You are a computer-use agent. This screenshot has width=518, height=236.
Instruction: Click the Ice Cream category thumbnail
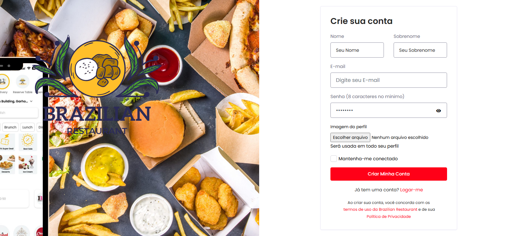click(x=28, y=164)
